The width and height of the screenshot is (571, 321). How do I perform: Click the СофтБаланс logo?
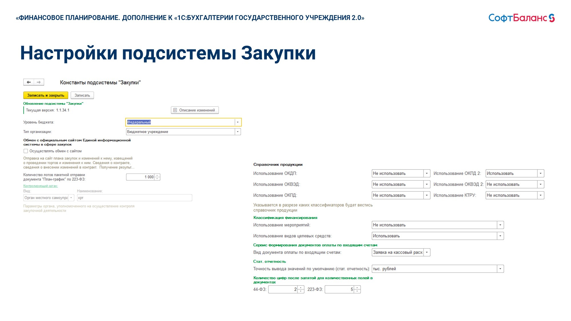tap(521, 18)
